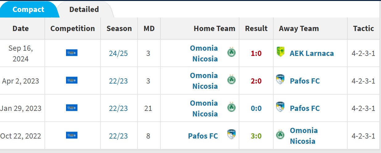The width and height of the screenshot is (381, 153).
Task: Click Pafos FC crest in Apr 2, 2023 row
Action: click(280, 80)
